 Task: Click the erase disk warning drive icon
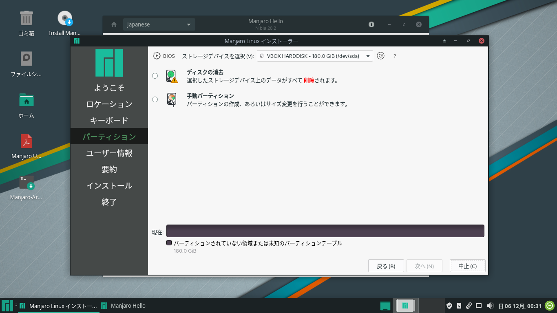tap(172, 76)
